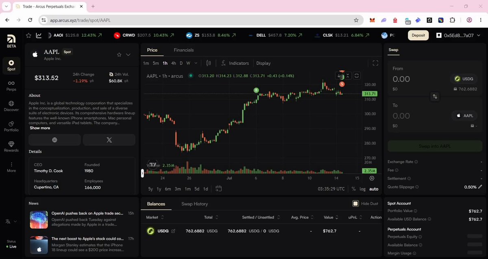Open Rewards from the sidebar

tap(11, 147)
